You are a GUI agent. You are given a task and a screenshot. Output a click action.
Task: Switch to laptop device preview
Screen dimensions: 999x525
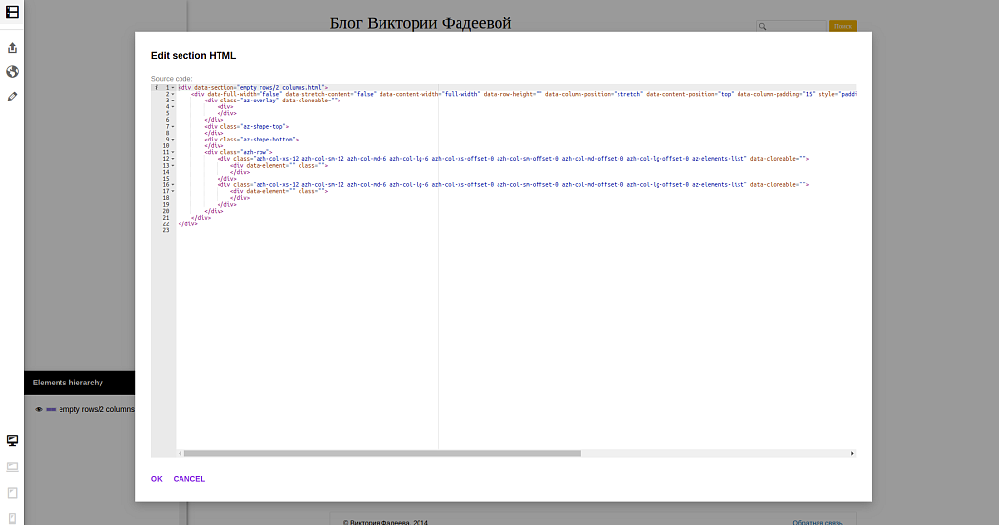click(x=12, y=467)
